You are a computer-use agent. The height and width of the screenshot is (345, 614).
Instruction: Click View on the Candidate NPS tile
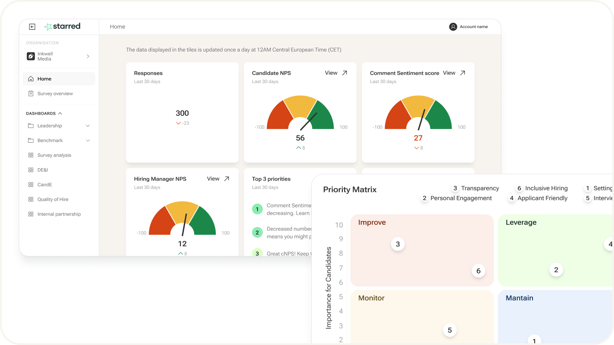tap(331, 73)
